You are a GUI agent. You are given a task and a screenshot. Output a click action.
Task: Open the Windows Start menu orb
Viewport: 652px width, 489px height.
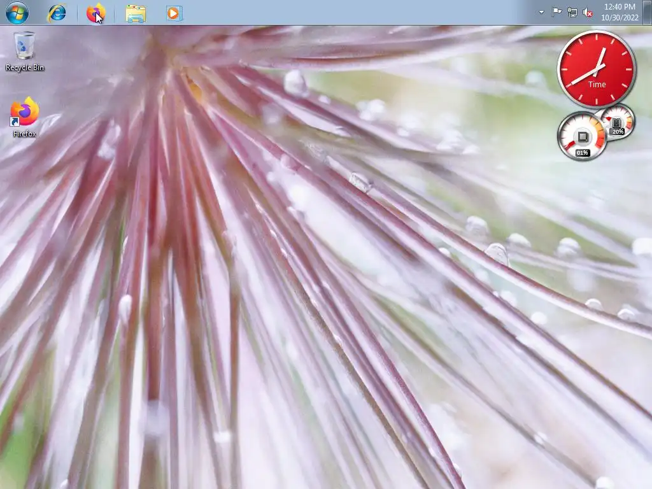pyautogui.click(x=17, y=13)
